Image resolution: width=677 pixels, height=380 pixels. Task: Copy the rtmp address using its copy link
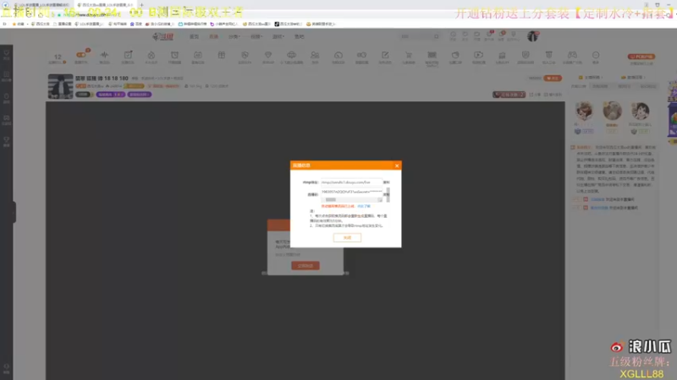(387, 182)
